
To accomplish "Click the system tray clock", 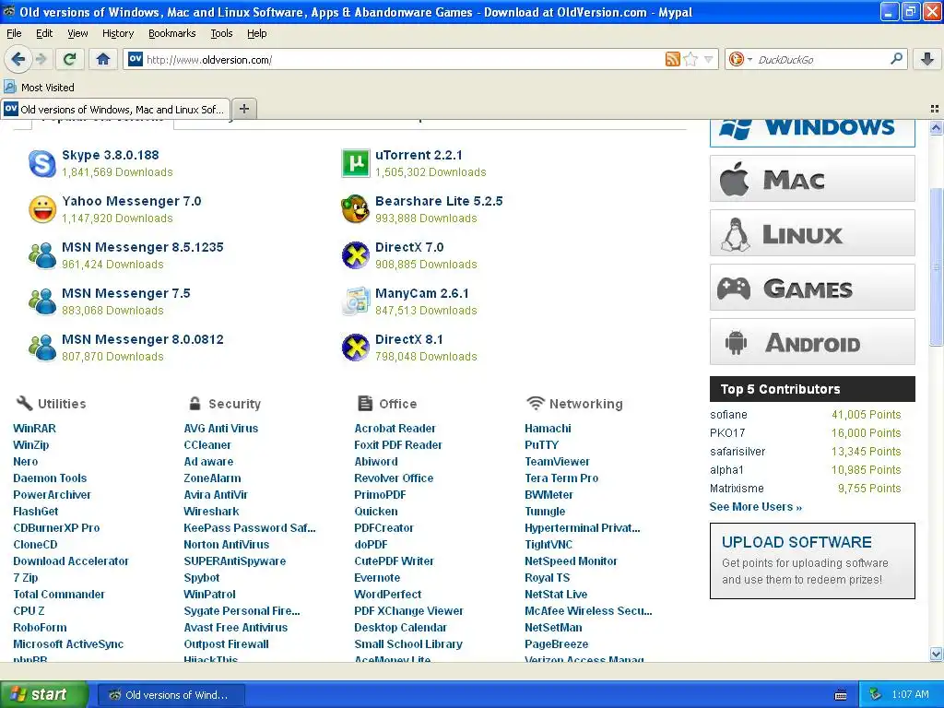I will pyautogui.click(x=910, y=694).
